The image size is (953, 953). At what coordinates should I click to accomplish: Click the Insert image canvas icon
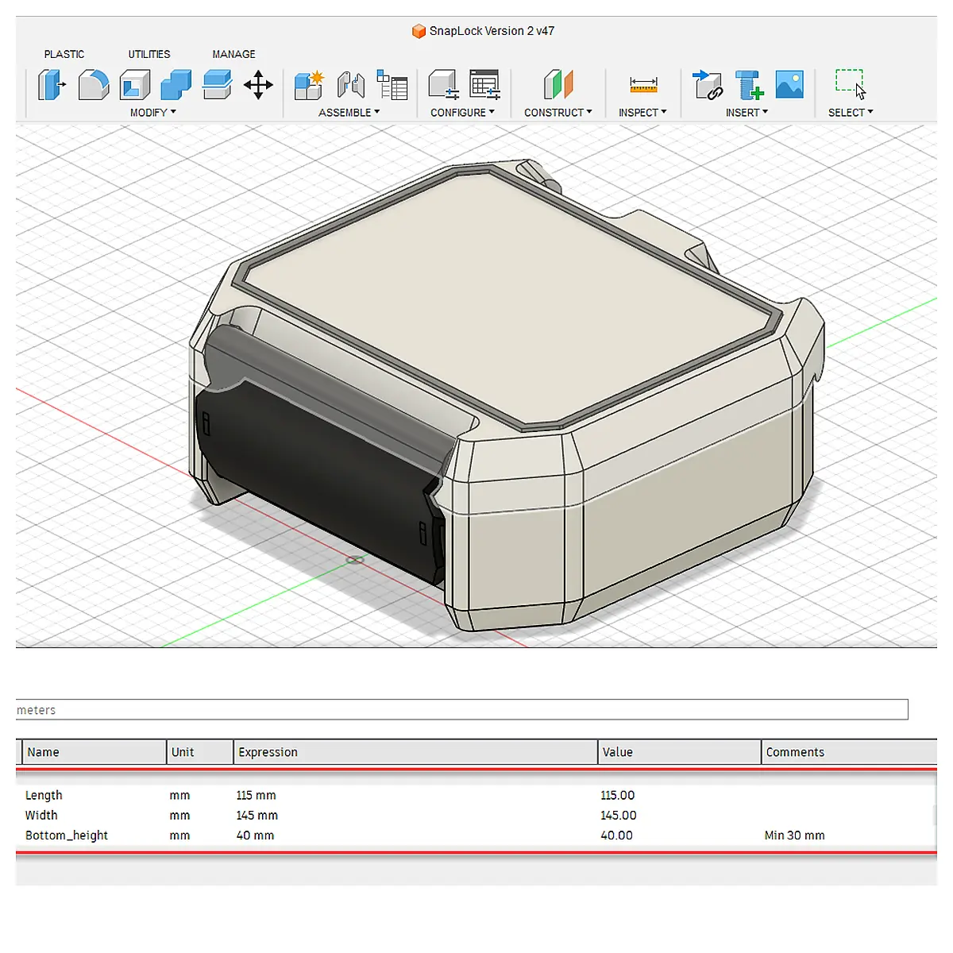pyautogui.click(x=789, y=84)
